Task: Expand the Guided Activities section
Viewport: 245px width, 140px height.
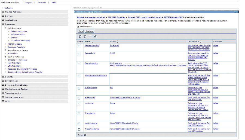Action: click(x=3, y=12)
